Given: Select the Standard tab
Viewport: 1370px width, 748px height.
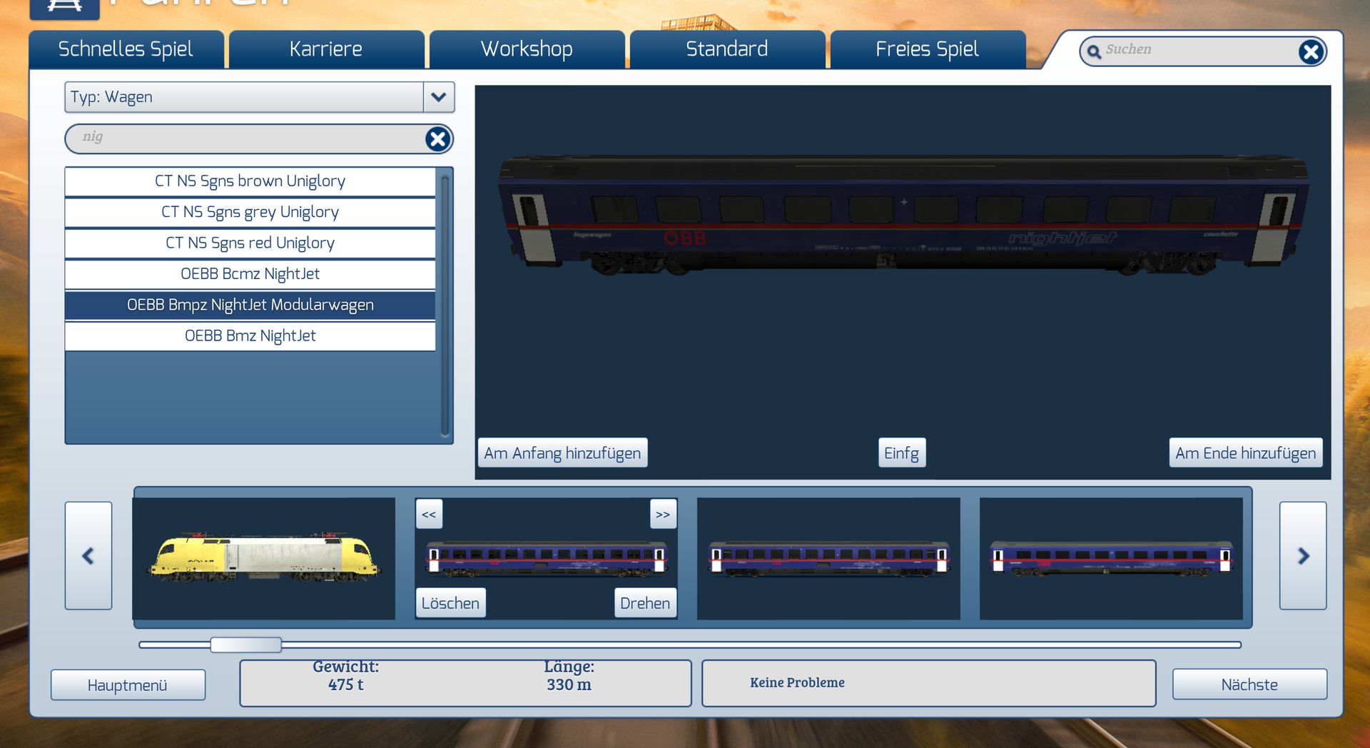Looking at the screenshot, I should point(727,49).
